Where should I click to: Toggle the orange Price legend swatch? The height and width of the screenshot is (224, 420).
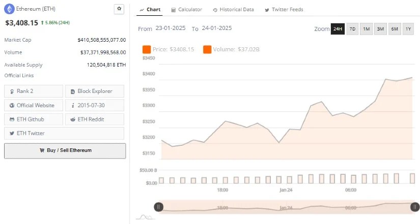pos(147,49)
